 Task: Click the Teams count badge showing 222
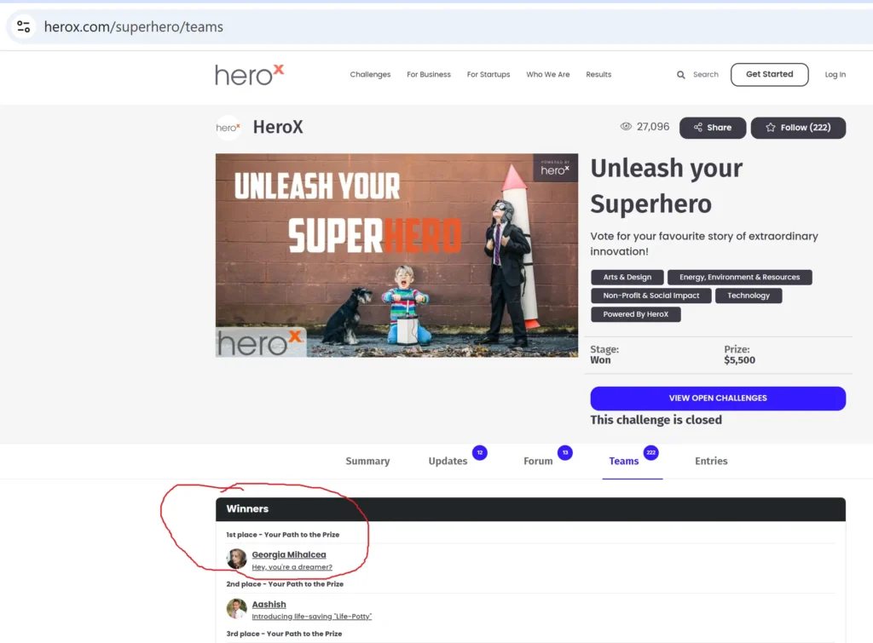click(x=650, y=453)
